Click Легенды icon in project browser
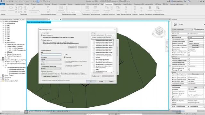The height and width of the screenshot is (115, 205). (x=3, y=58)
